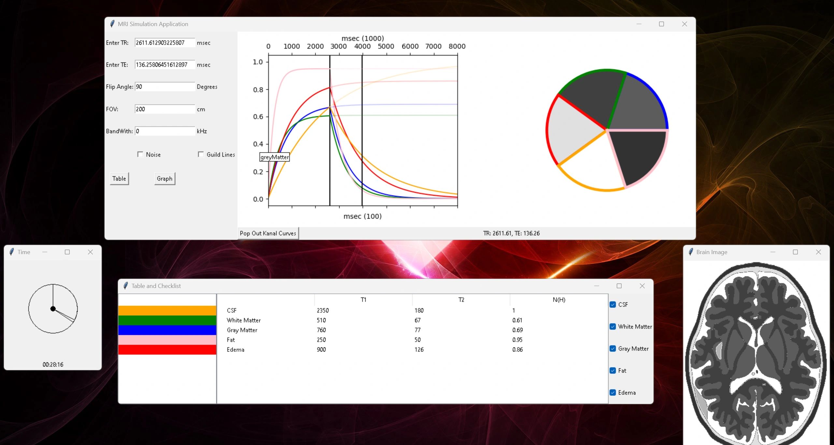834x445 pixels.
Task: Click Pop Out Kanal Curves button
Action: (268, 233)
